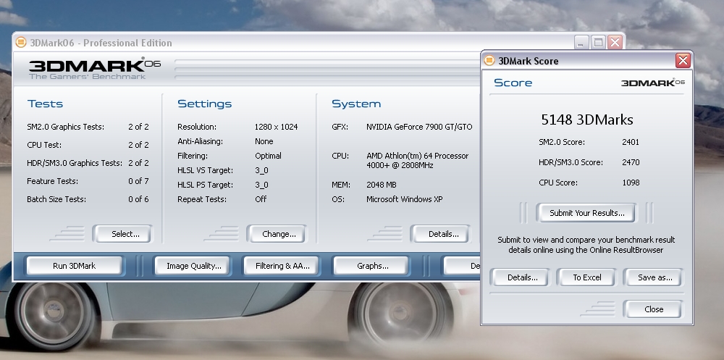Screen dimensions: 724x360
Task: Close the 3DMark Score dialog with X
Action: 683,61
